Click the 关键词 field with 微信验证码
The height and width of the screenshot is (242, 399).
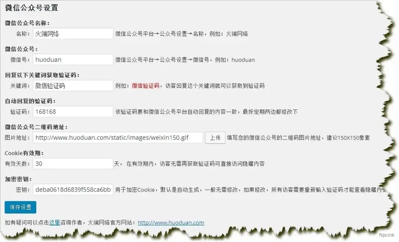click(x=73, y=86)
